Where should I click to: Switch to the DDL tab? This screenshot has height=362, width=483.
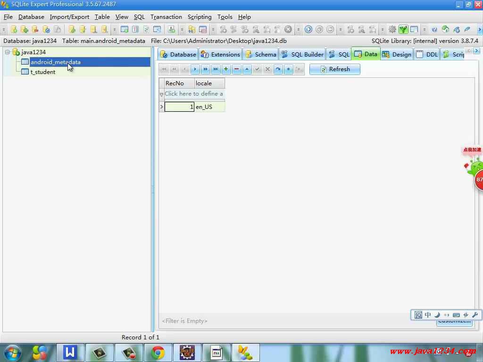tap(427, 55)
